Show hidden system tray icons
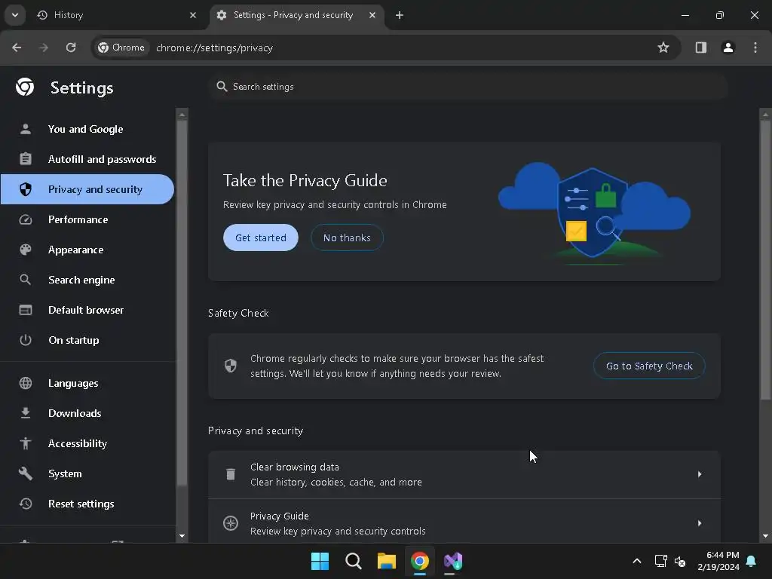The height and width of the screenshot is (579, 772). pyautogui.click(x=636, y=561)
